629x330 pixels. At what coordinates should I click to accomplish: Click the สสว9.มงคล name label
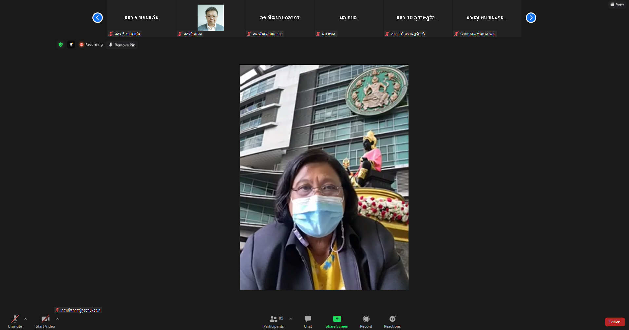(190, 34)
